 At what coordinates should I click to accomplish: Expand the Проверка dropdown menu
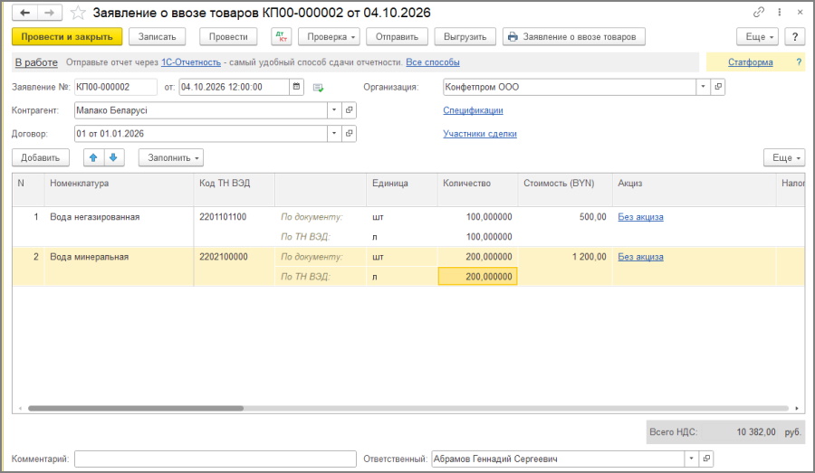[x=331, y=37]
